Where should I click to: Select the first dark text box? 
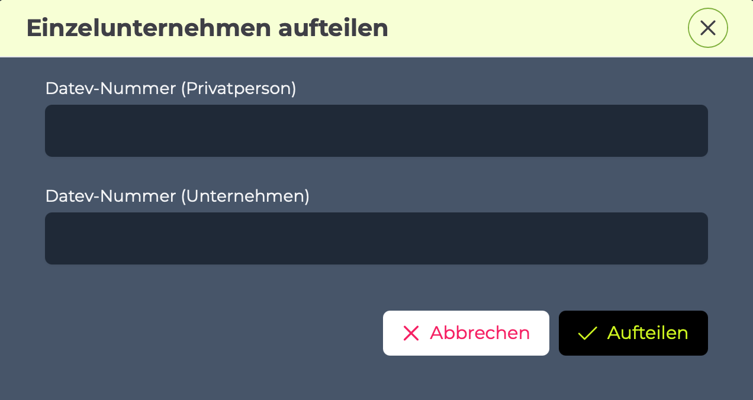[376, 131]
